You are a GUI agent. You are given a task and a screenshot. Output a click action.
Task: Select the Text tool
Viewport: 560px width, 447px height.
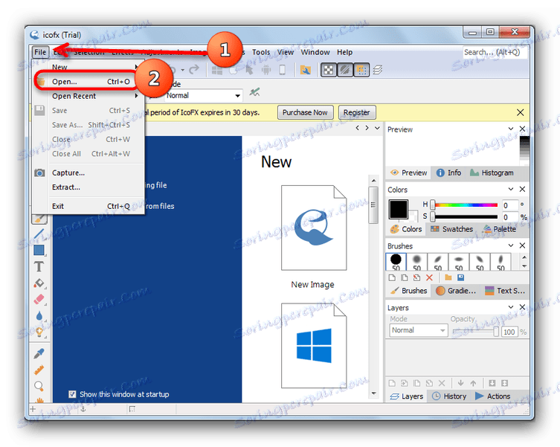(x=39, y=266)
